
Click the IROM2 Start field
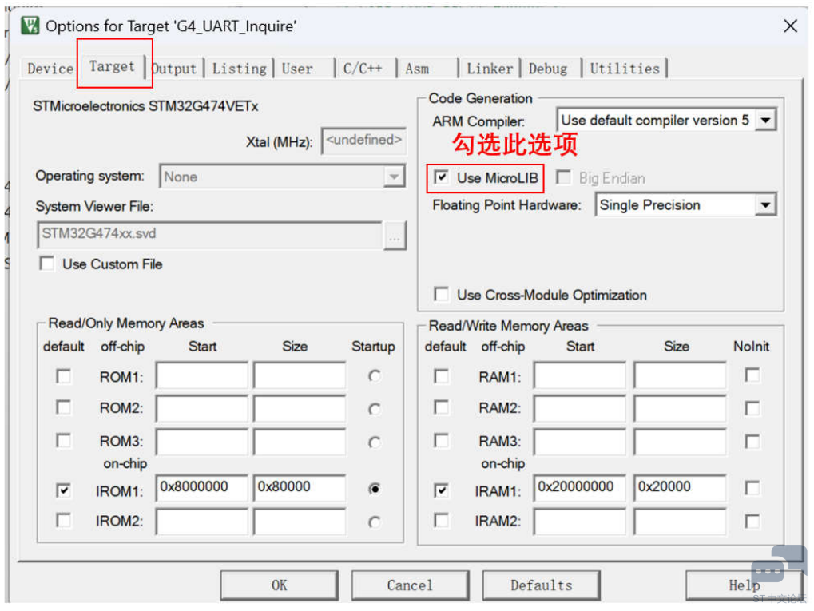(x=202, y=522)
